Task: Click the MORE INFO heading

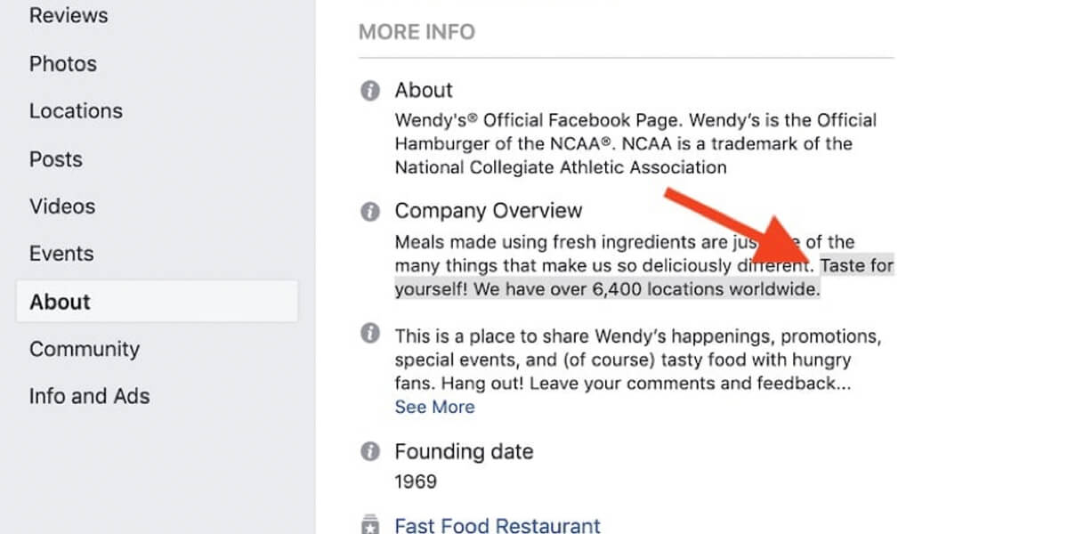Action: (x=417, y=31)
